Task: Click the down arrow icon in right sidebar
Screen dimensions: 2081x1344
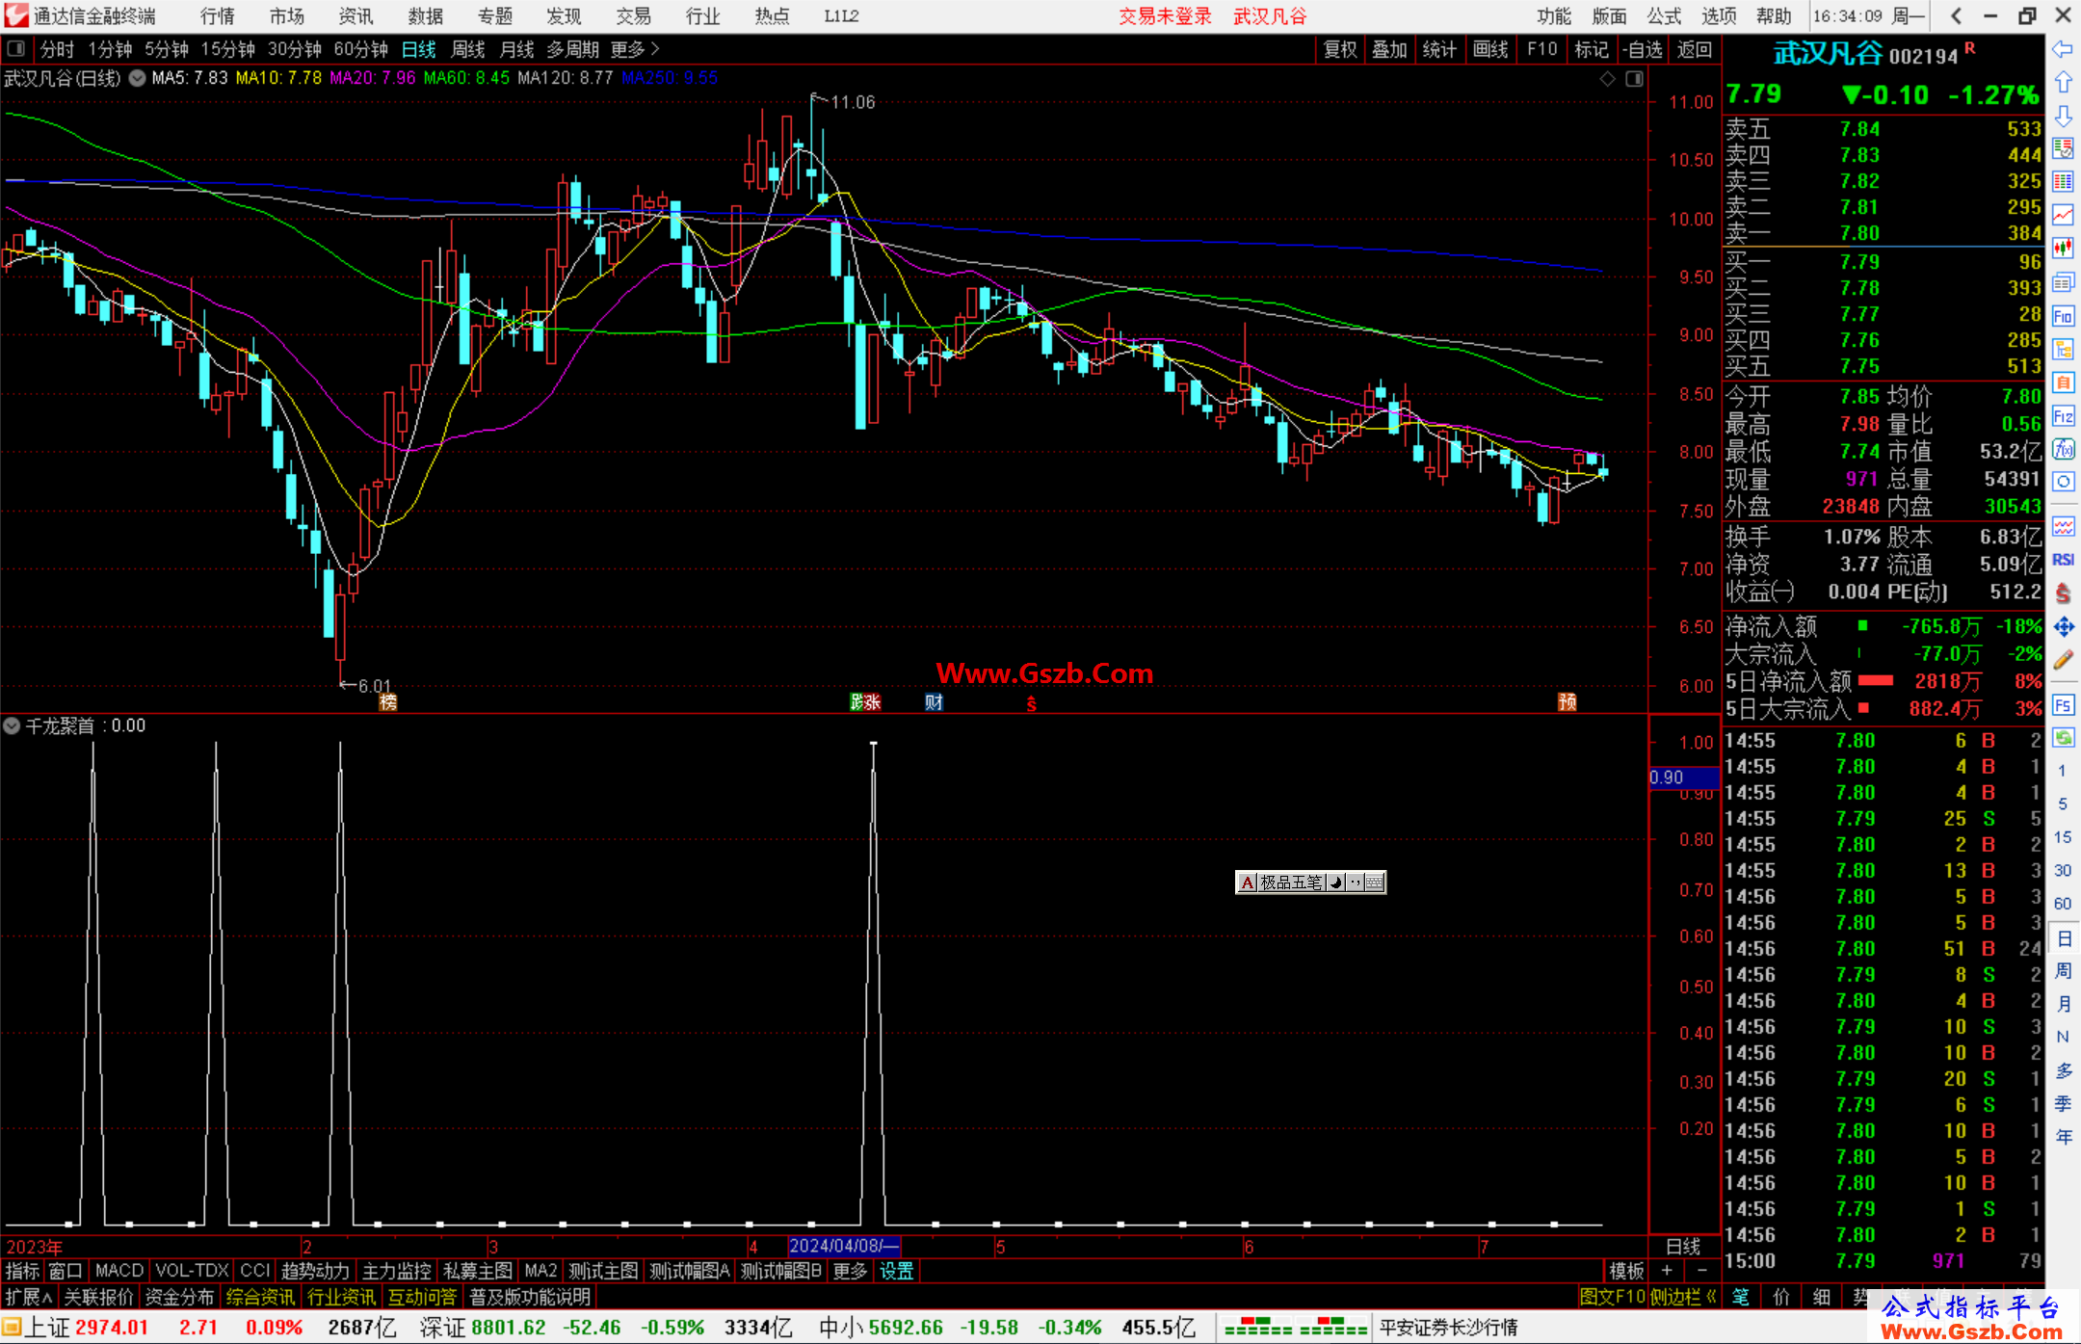Action: [2063, 116]
